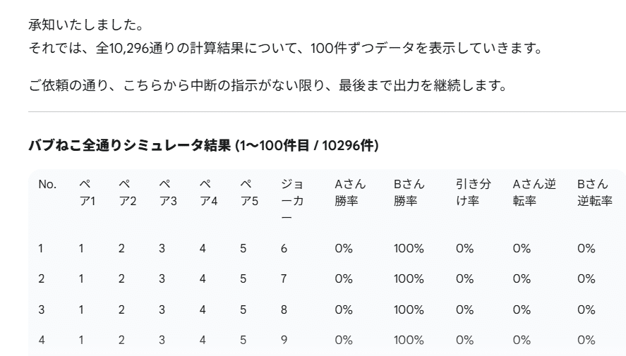Screen dimensions: 626x356
Task: Click the 'Bさん逆転率' column header
Action: click(594, 192)
